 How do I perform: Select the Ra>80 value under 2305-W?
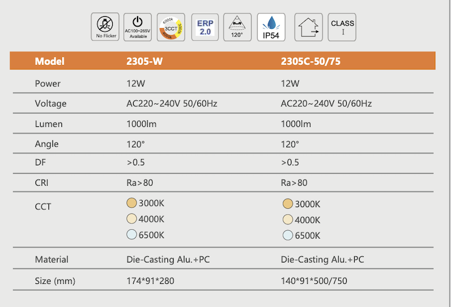coord(140,183)
